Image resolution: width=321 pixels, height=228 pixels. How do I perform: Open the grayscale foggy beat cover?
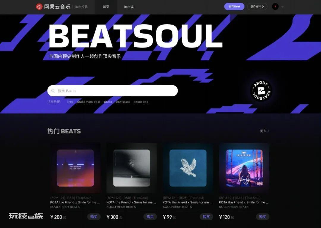click(132, 168)
